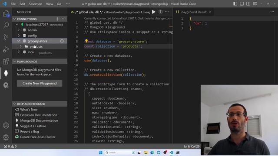The width and height of the screenshot is (278, 156).
Task: Open the Manage gear icon
Action: (6, 137)
